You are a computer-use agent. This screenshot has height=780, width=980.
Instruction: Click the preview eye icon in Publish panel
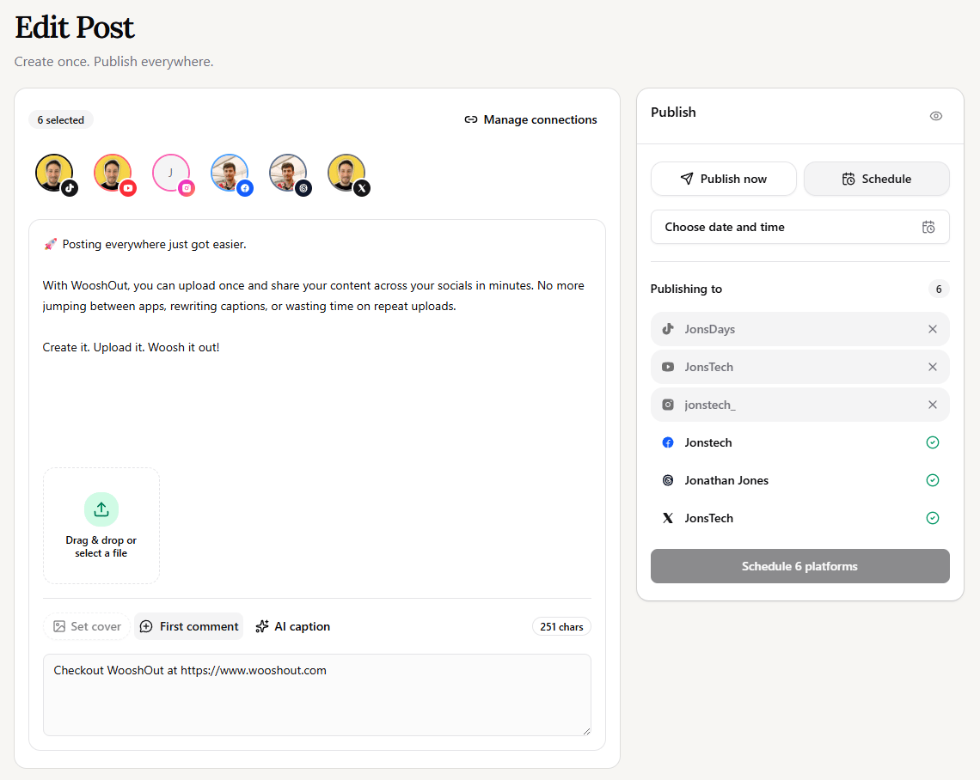click(935, 116)
